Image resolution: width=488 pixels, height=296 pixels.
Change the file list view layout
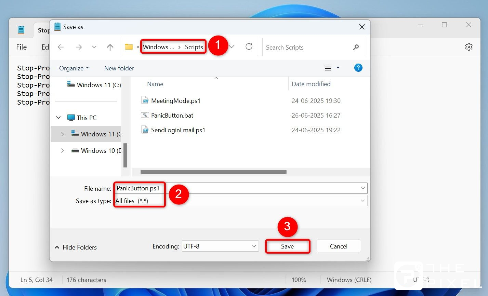pyautogui.click(x=328, y=68)
